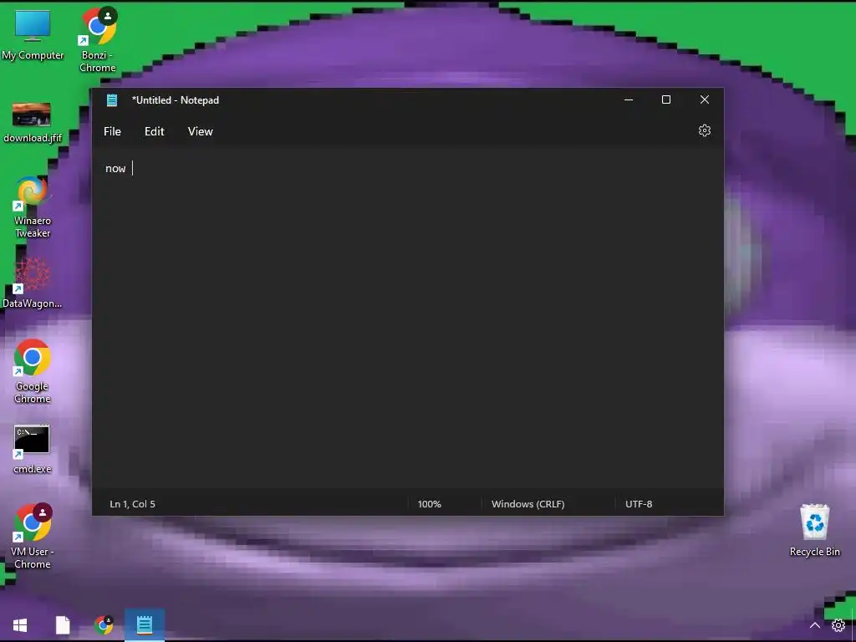The image size is (856, 642).
Task: Open the File menu in Notepad
Action: coord(113,131)
